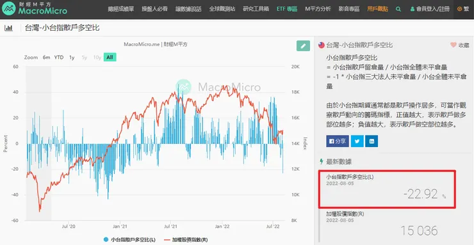Click the -22.92 latest value
474x245 pixels.
[420, 194]
